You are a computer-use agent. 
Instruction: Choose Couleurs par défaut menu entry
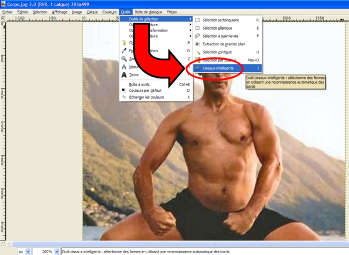156,91
